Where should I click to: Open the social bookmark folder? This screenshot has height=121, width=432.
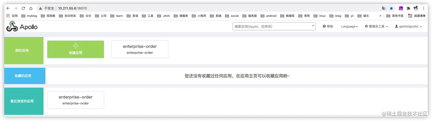(x=232, y=16)
